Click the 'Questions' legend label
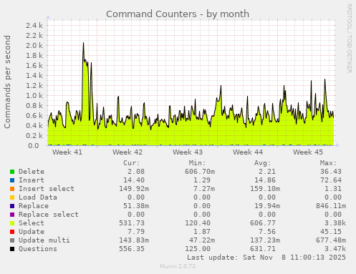The image size is (356, 274). (x=38, y=249)
